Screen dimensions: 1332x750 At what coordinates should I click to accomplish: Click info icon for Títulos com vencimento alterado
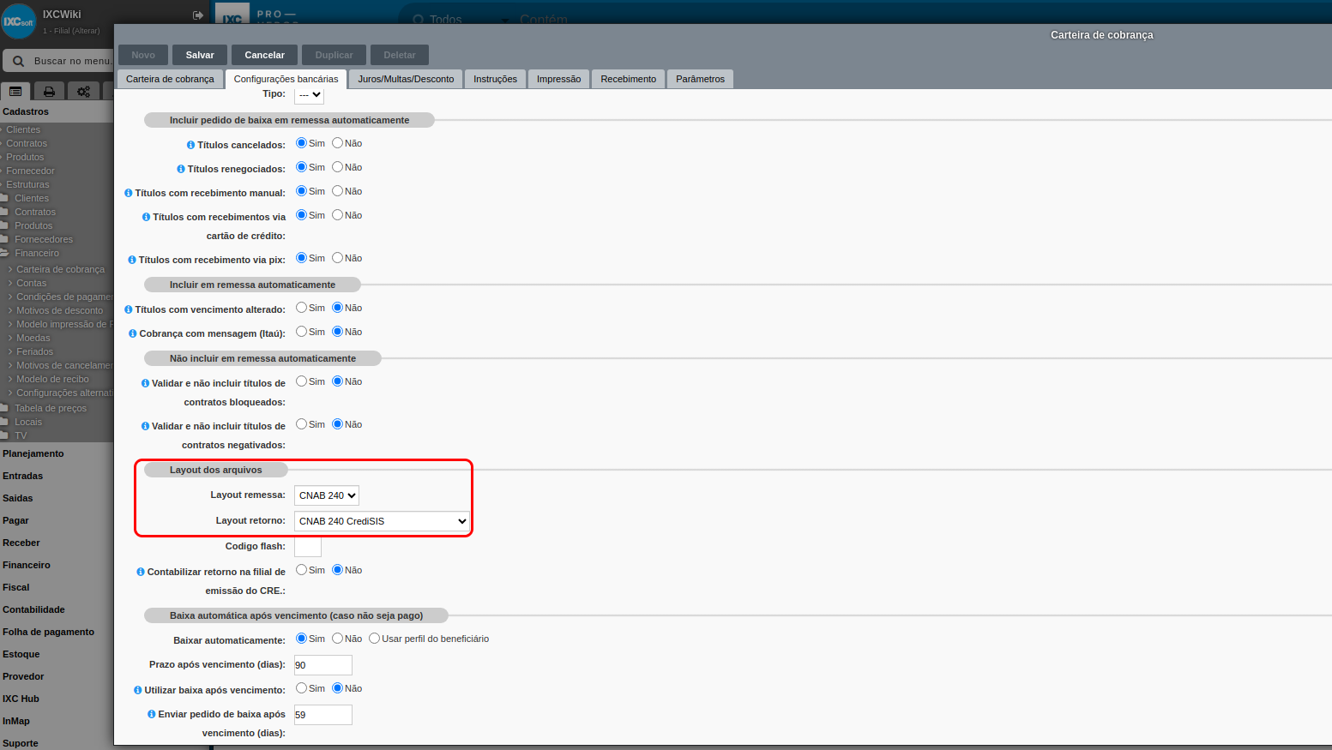click(x=129, y=309)
